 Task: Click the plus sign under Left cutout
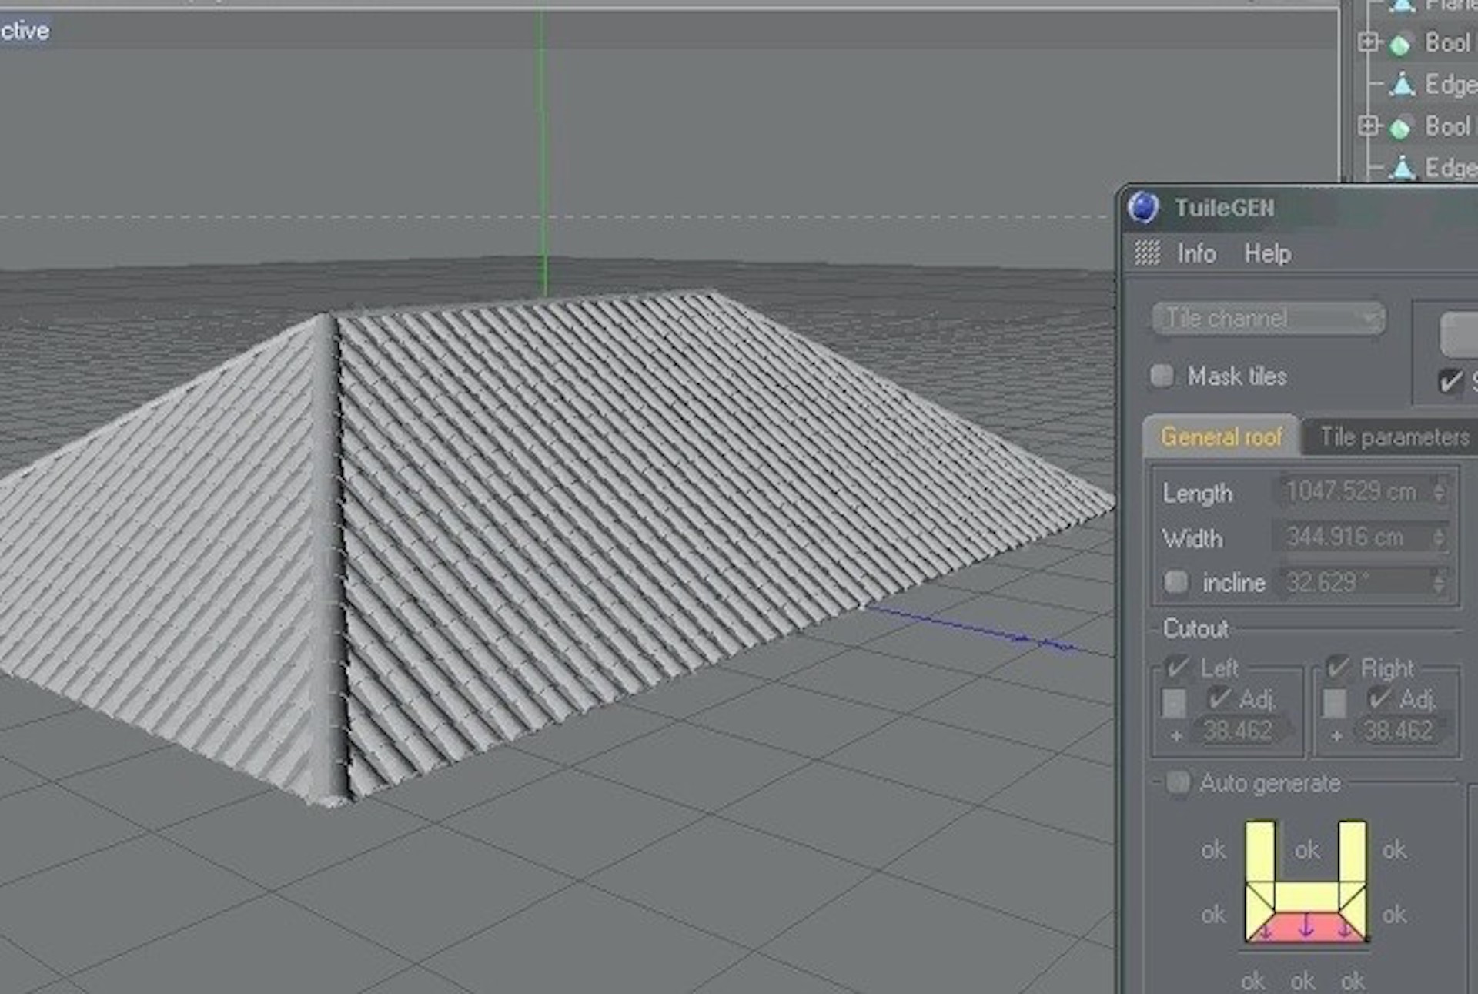coord(1175,736)
